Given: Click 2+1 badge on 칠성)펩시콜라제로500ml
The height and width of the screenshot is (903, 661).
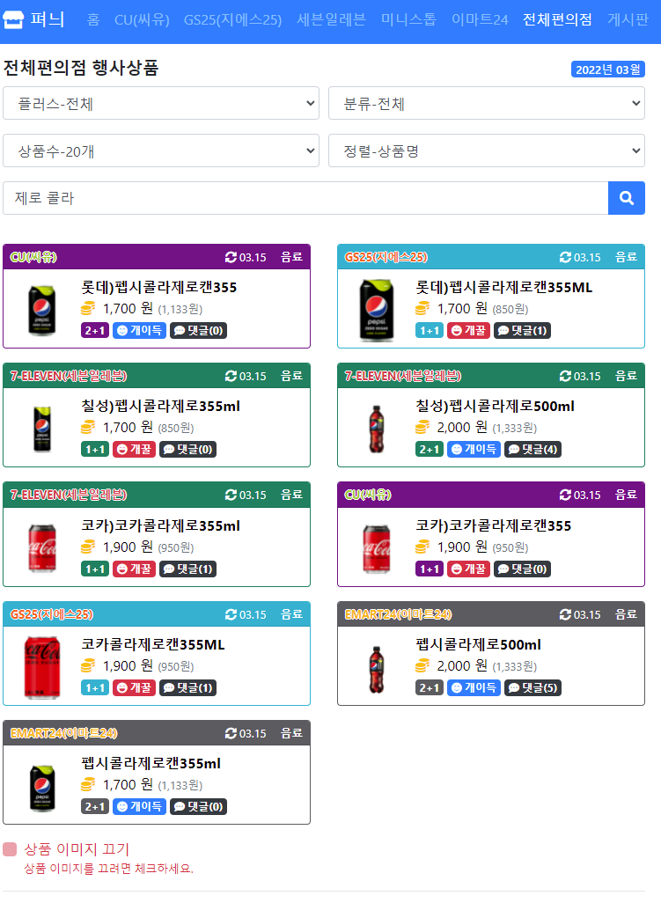Looking at the screenshot, I should (430, 449).
